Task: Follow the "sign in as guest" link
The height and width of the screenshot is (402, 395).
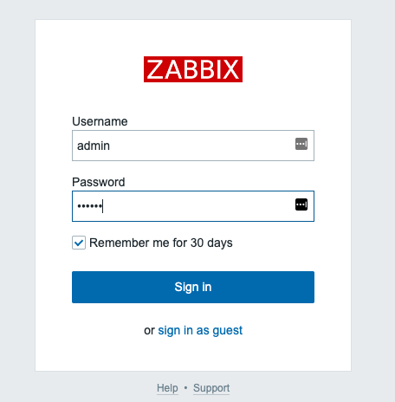Action: click(x=200, y=330)
